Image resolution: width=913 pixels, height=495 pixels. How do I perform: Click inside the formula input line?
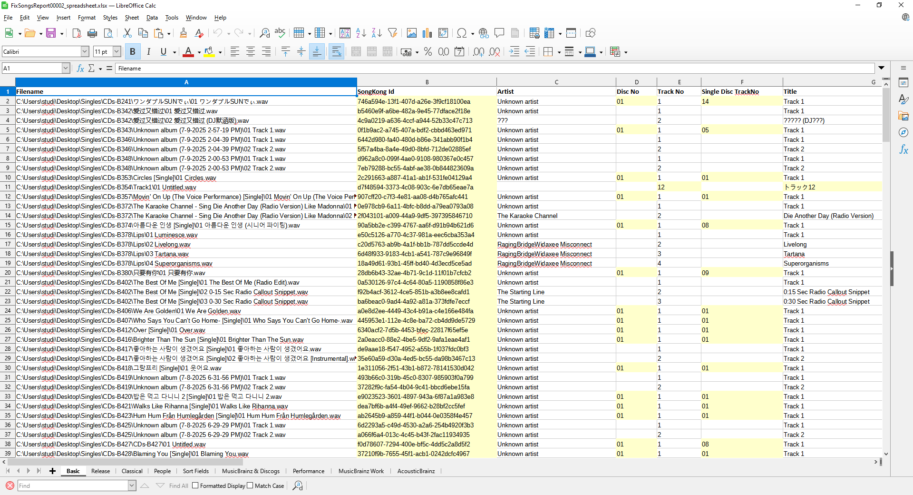(495, 69)
